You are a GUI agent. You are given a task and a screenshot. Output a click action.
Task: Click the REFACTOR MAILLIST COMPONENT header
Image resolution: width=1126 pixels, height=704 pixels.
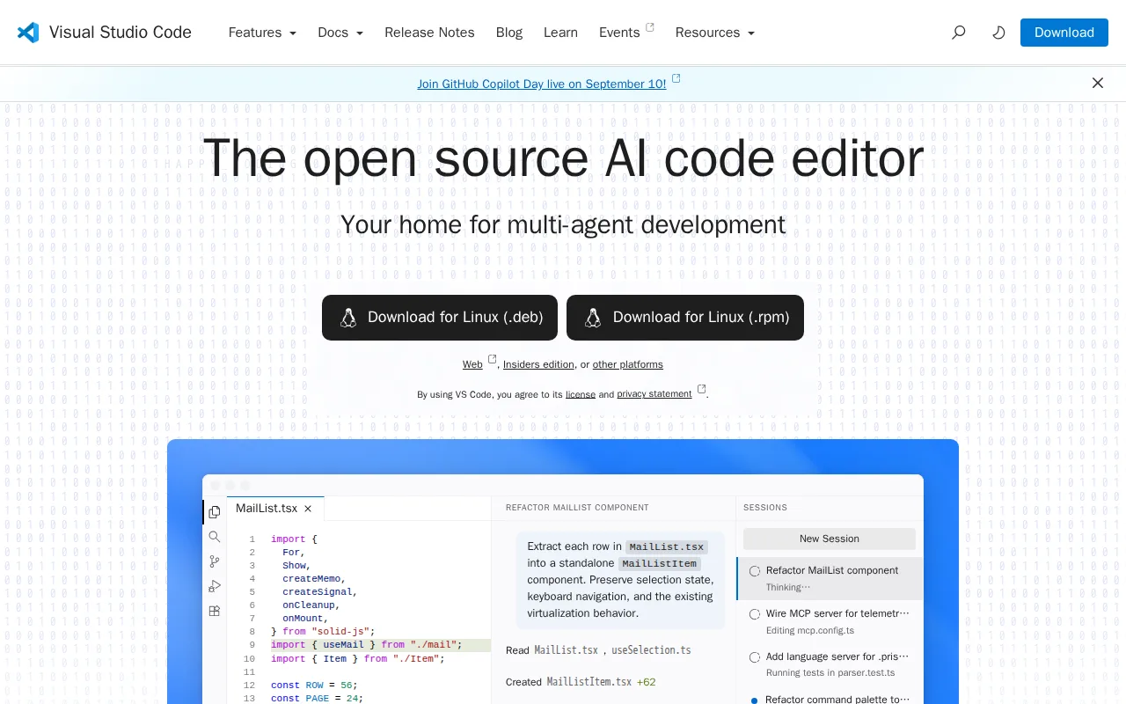click(577, 508)
